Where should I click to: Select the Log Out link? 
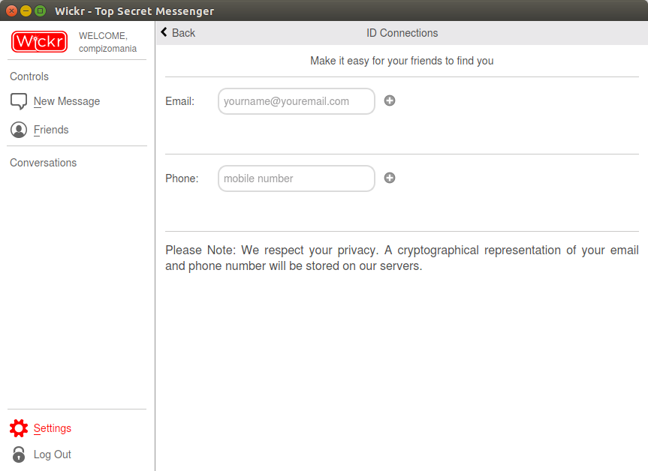(52, 454)
